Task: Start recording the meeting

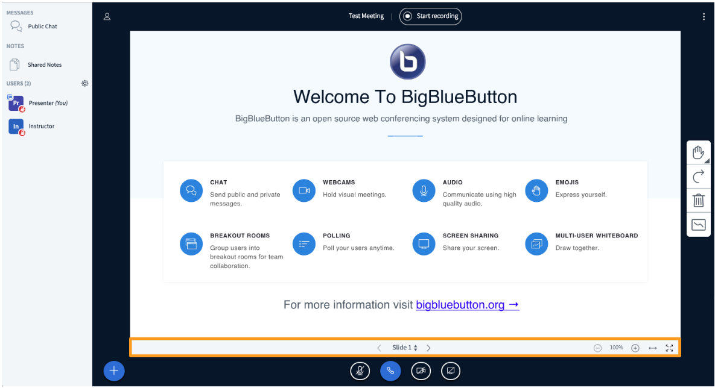Action: click(430, 16)
